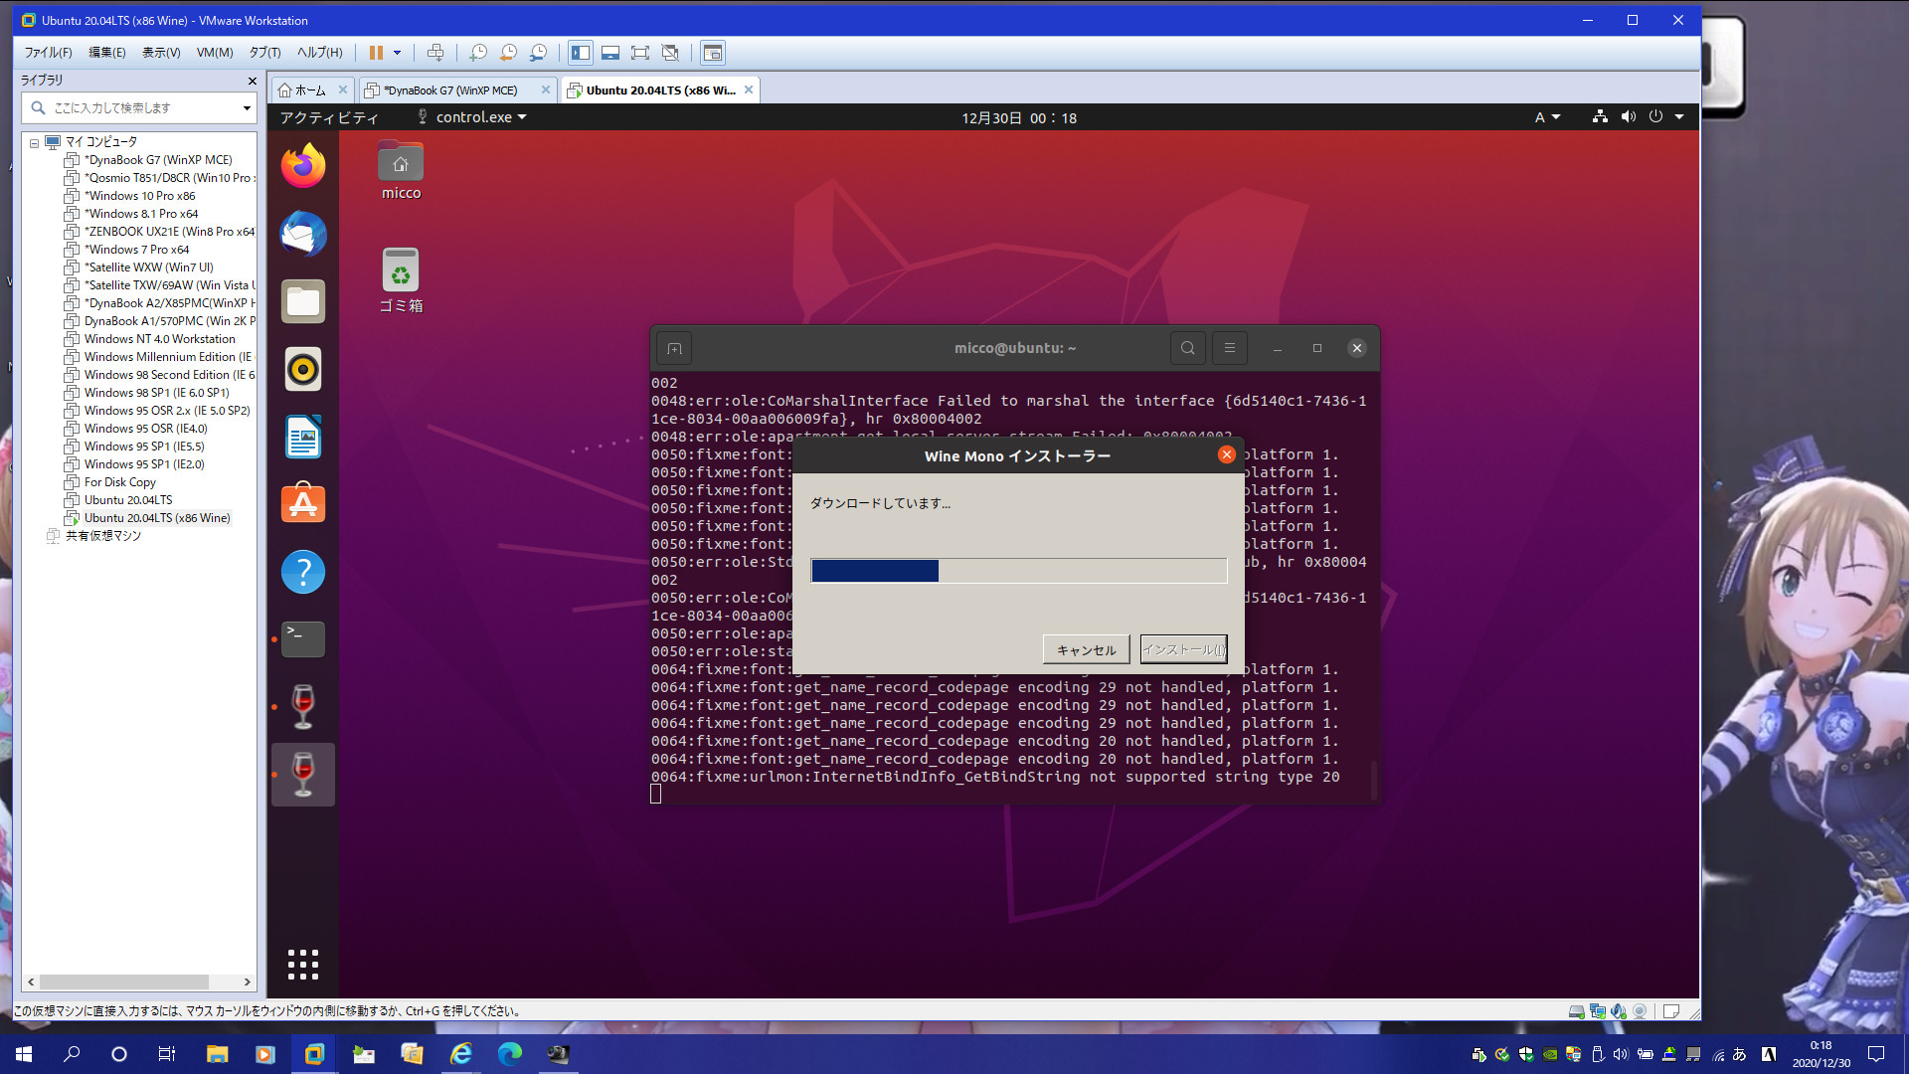Click アクティビティ in Ubuntu top bar

click(x=329, y=117)
